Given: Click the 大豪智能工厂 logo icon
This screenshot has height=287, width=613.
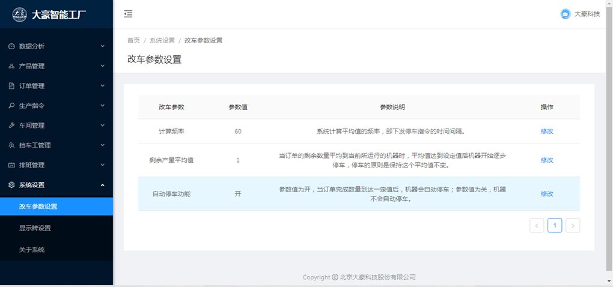Looking at the screenshot, I should [x=19, y=14].
